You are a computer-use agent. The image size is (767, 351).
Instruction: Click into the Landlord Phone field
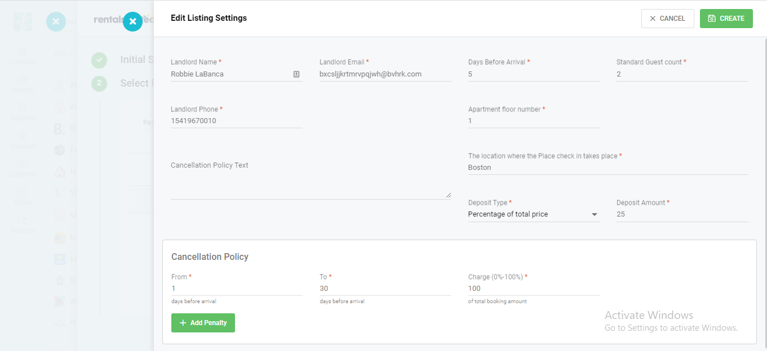(x=236, y=121)
